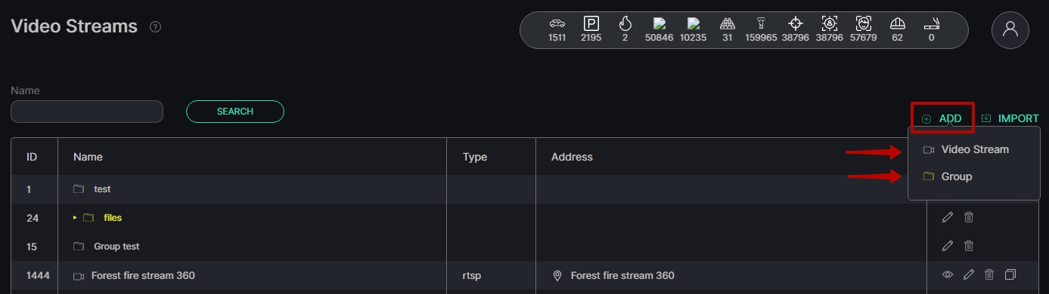The height and width of the screenshot is (294, 1049).
Task: Choose Video Stream from the add menu
Action: pyautogui.click(x=974, y=149)
